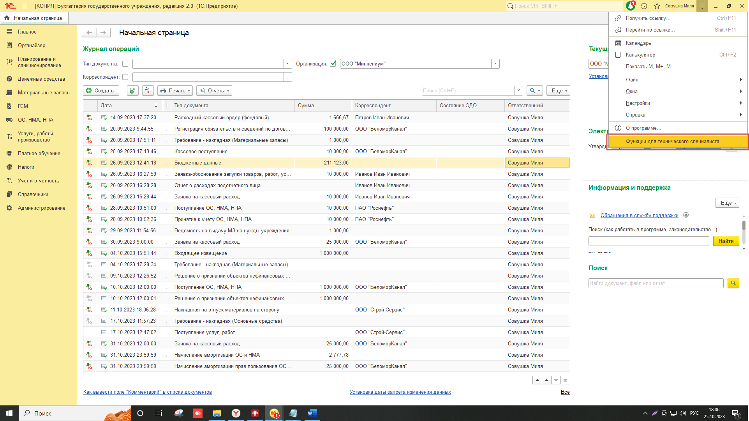
Task: Focus the Найти документ, файл или отчет field
Action: click(x=656, y=283)
